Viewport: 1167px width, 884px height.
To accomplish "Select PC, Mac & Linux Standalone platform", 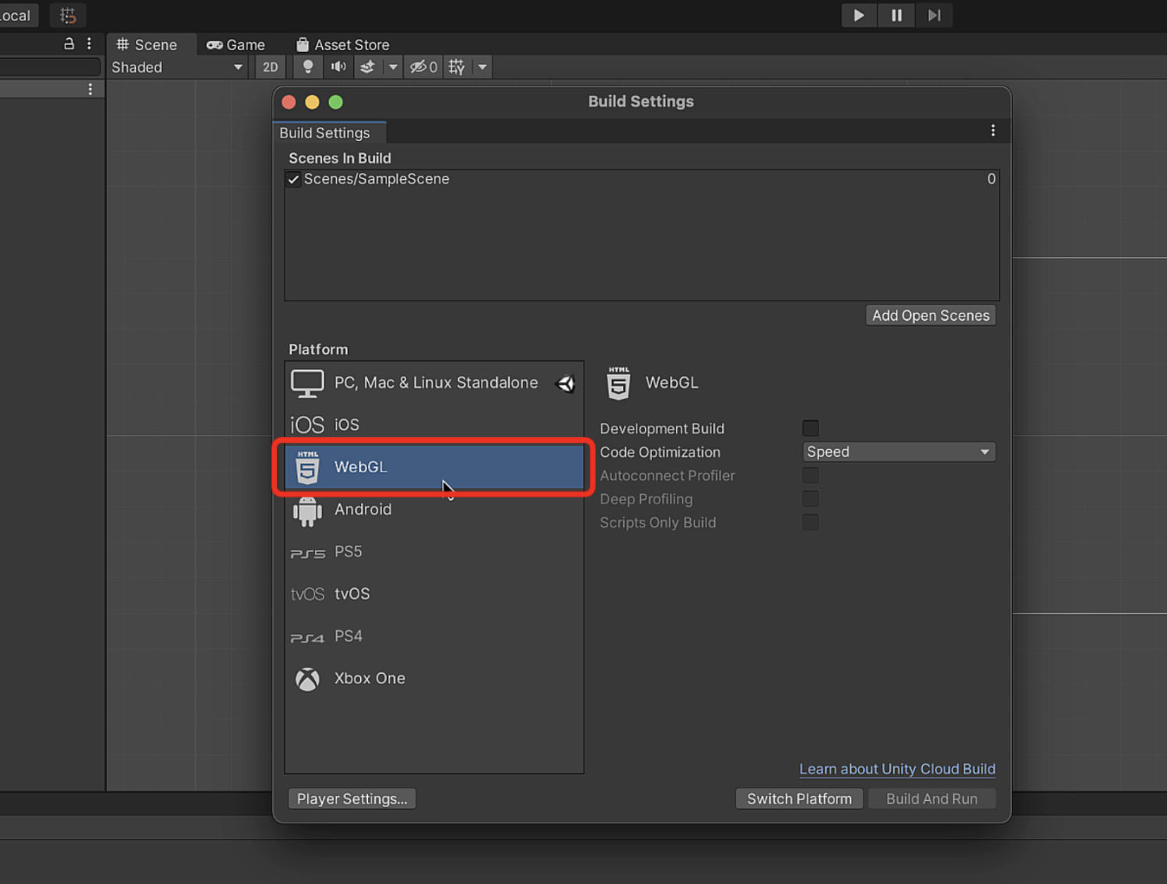I will 434,383.
